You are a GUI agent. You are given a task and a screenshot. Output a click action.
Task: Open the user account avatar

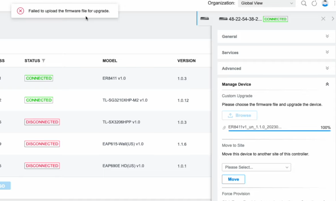coord(325,3)
